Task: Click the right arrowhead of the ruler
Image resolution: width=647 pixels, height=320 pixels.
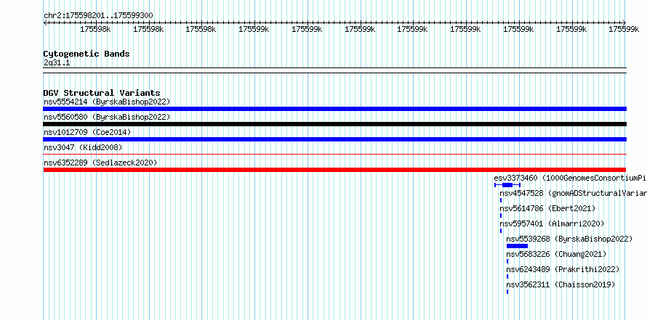Action: 624,22
